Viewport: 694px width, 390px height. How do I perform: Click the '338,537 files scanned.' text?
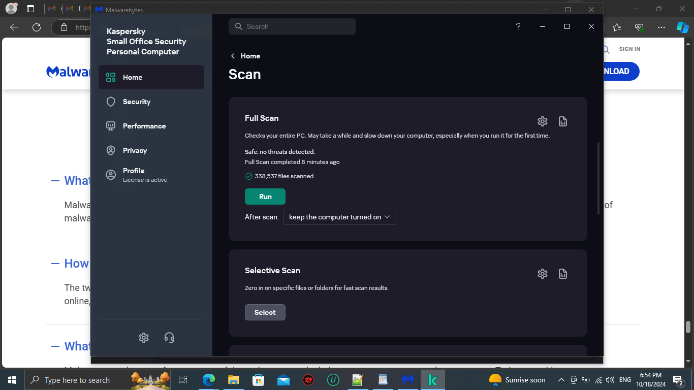tap(285, 176)
